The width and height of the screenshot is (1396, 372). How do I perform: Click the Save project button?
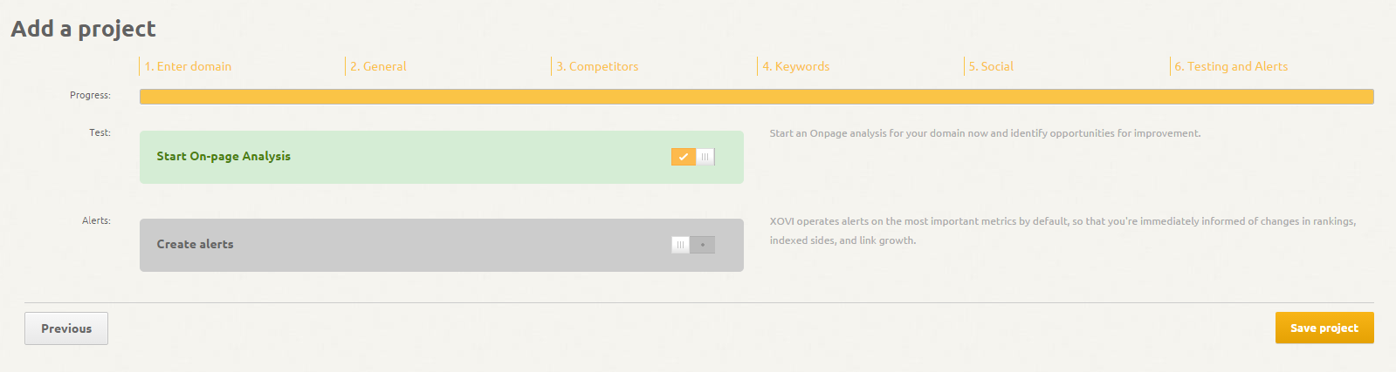(1324, 328)
